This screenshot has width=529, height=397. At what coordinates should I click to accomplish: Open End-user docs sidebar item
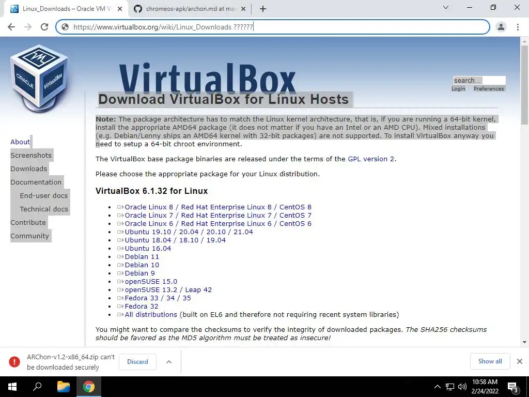coord(44,196)
